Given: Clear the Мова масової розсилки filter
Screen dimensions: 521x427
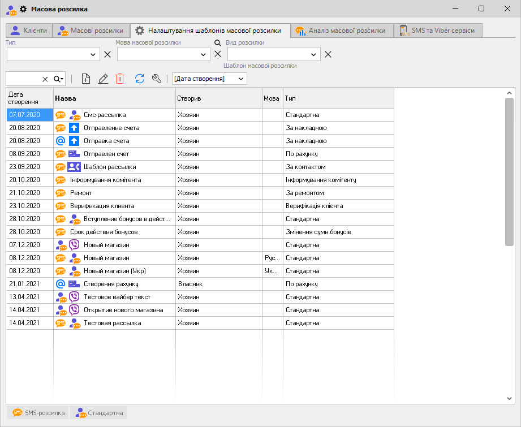Looking at the screenshot, I should pos(218,54).
